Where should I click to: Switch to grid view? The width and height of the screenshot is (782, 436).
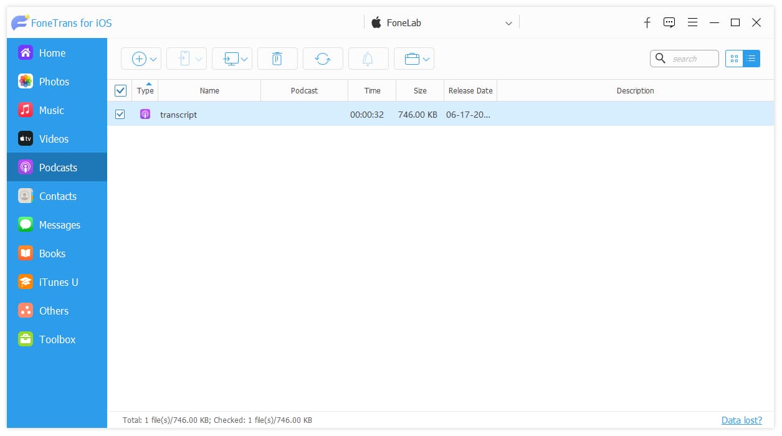734,59
